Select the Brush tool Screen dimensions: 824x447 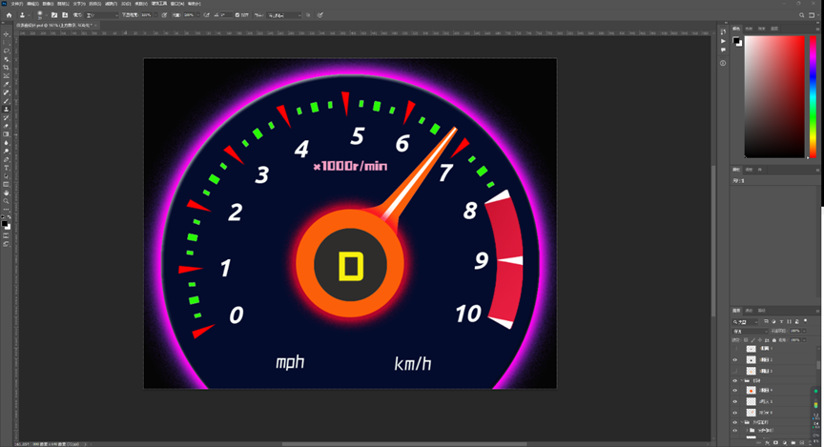pos(7,101)
